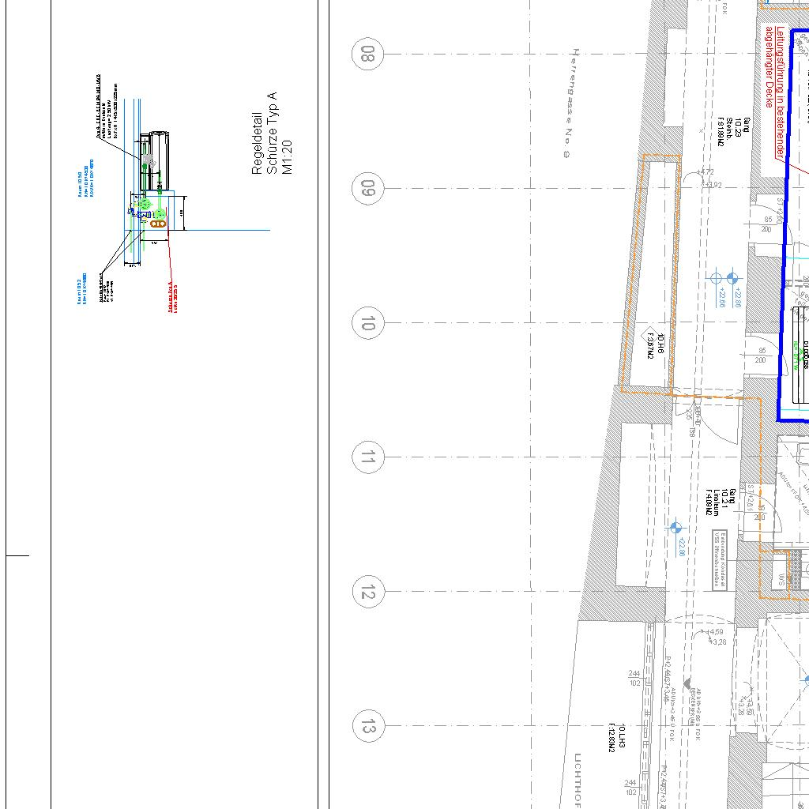Click the blue 'Raum 10.50' label in detail

[86, 179]
